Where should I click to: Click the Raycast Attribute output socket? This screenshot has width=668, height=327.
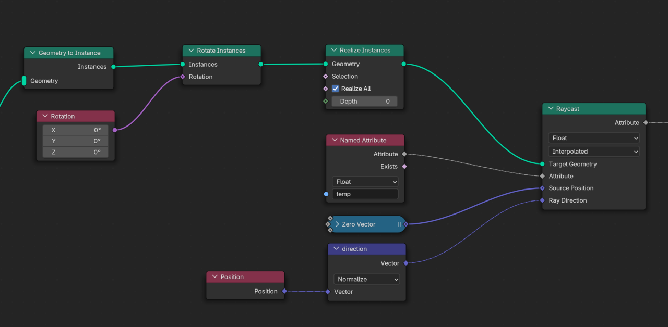[x=646, y=123]
